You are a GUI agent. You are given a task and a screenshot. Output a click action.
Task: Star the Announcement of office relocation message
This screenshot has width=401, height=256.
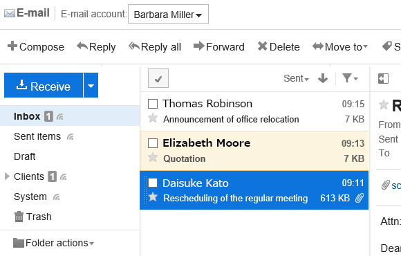point(153,118)
